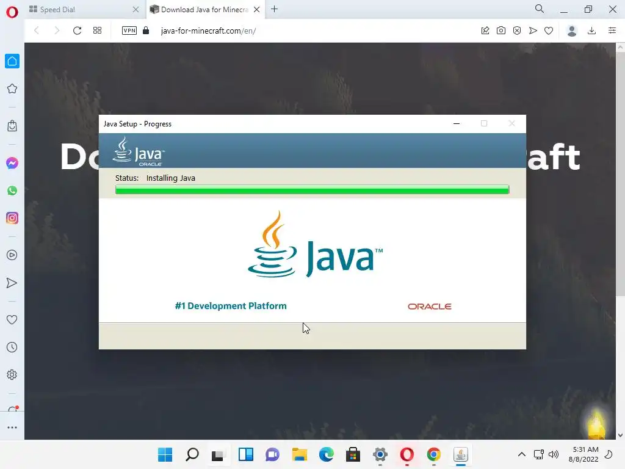The height and width of the screenshot is (469, 625).
Task: Open Settings gear in Opera sidebar
Action: [x=12, y=375]
